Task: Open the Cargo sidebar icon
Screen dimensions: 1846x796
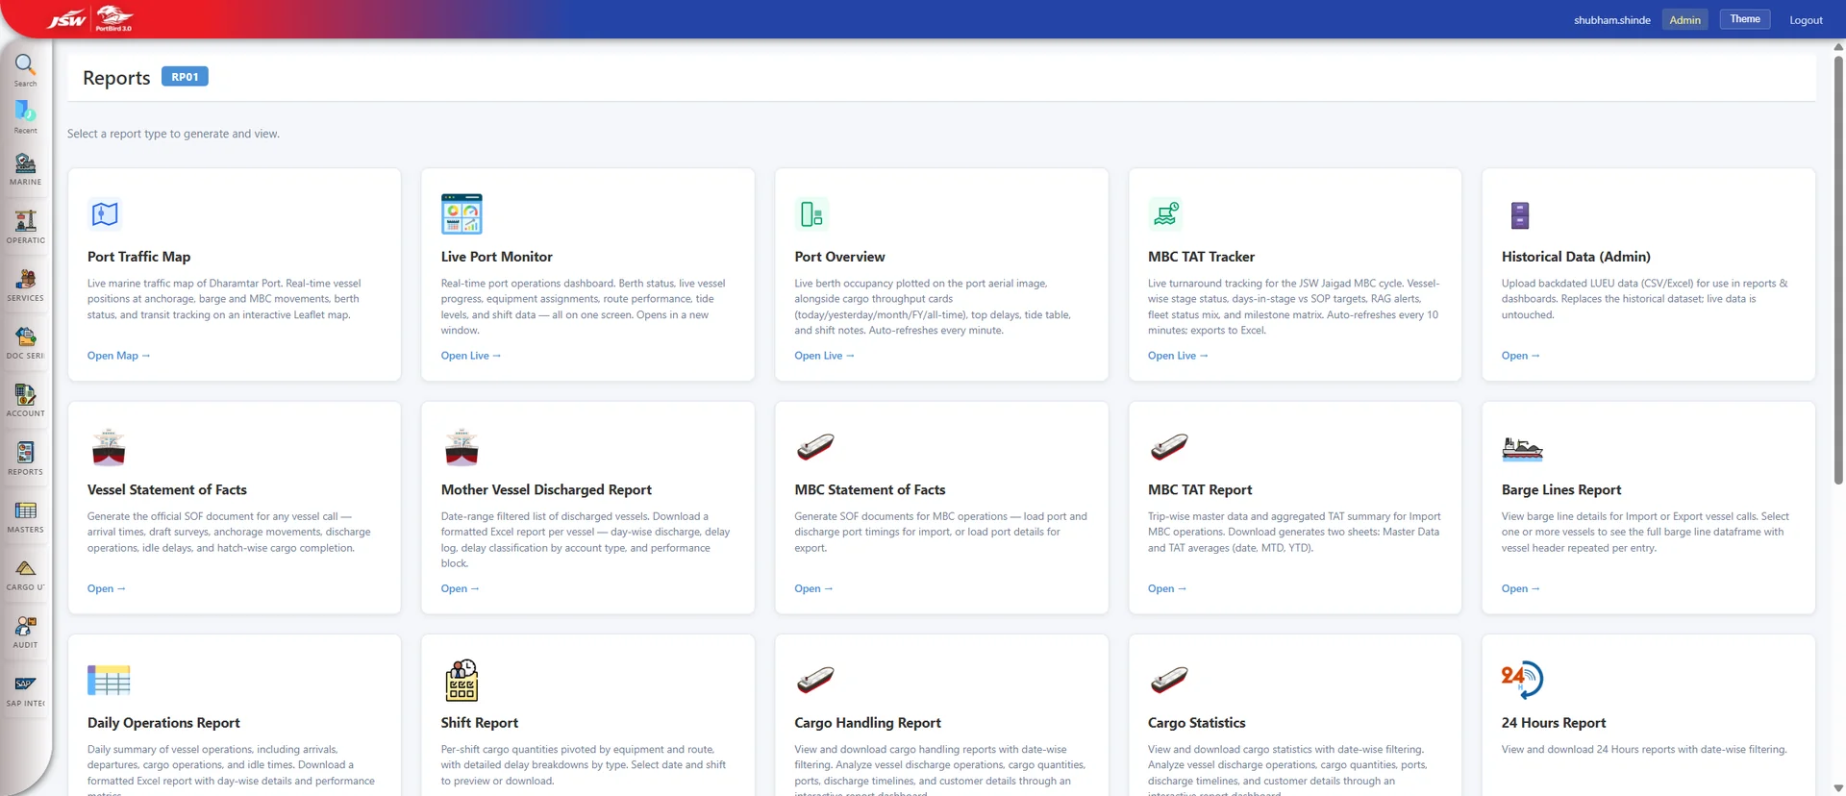Action: click(26, 568)
